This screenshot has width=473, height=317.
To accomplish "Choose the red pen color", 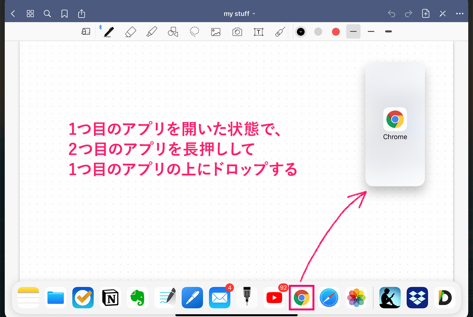I will (336, 31).
